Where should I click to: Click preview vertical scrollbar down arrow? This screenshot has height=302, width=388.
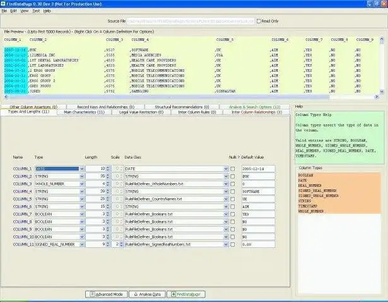coord(382,91)
